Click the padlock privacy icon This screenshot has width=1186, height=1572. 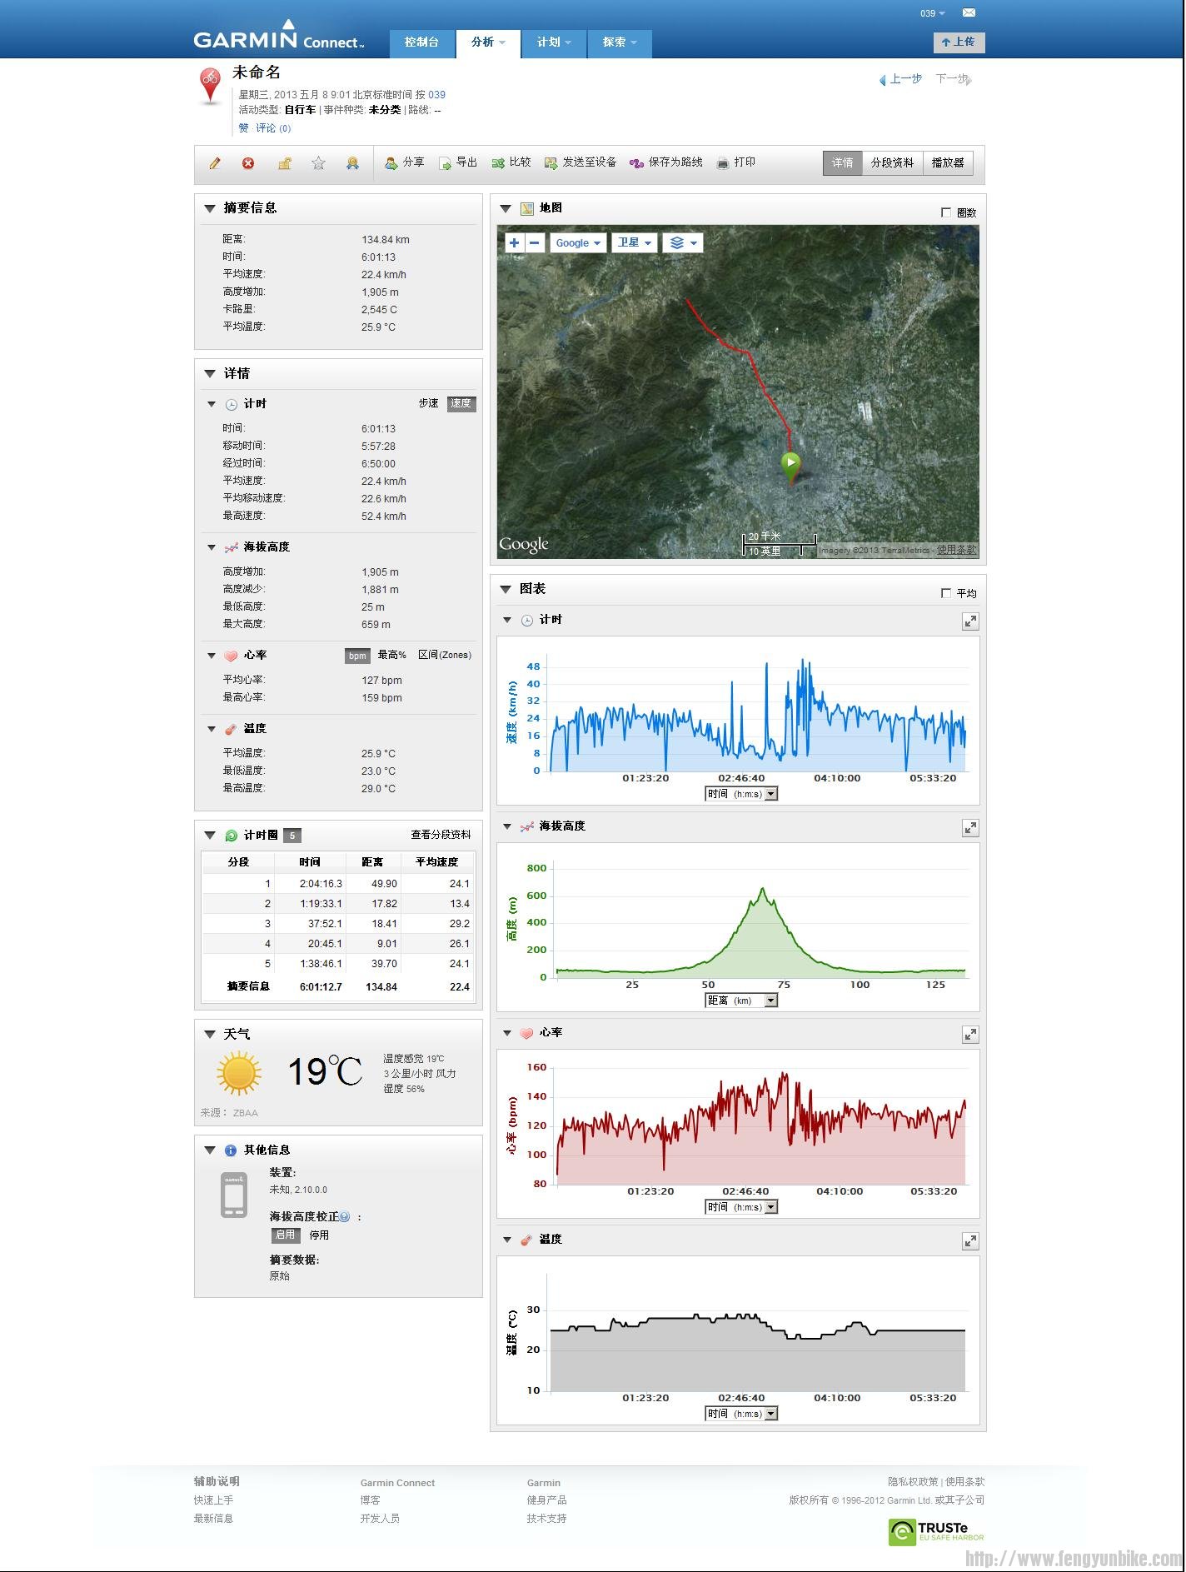tap(284, 163)
